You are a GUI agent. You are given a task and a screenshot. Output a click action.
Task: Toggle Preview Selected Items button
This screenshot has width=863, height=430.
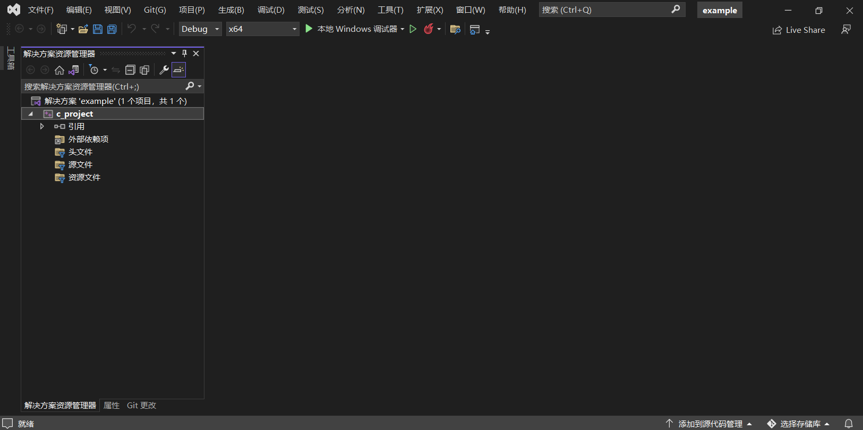pos(179,70)
